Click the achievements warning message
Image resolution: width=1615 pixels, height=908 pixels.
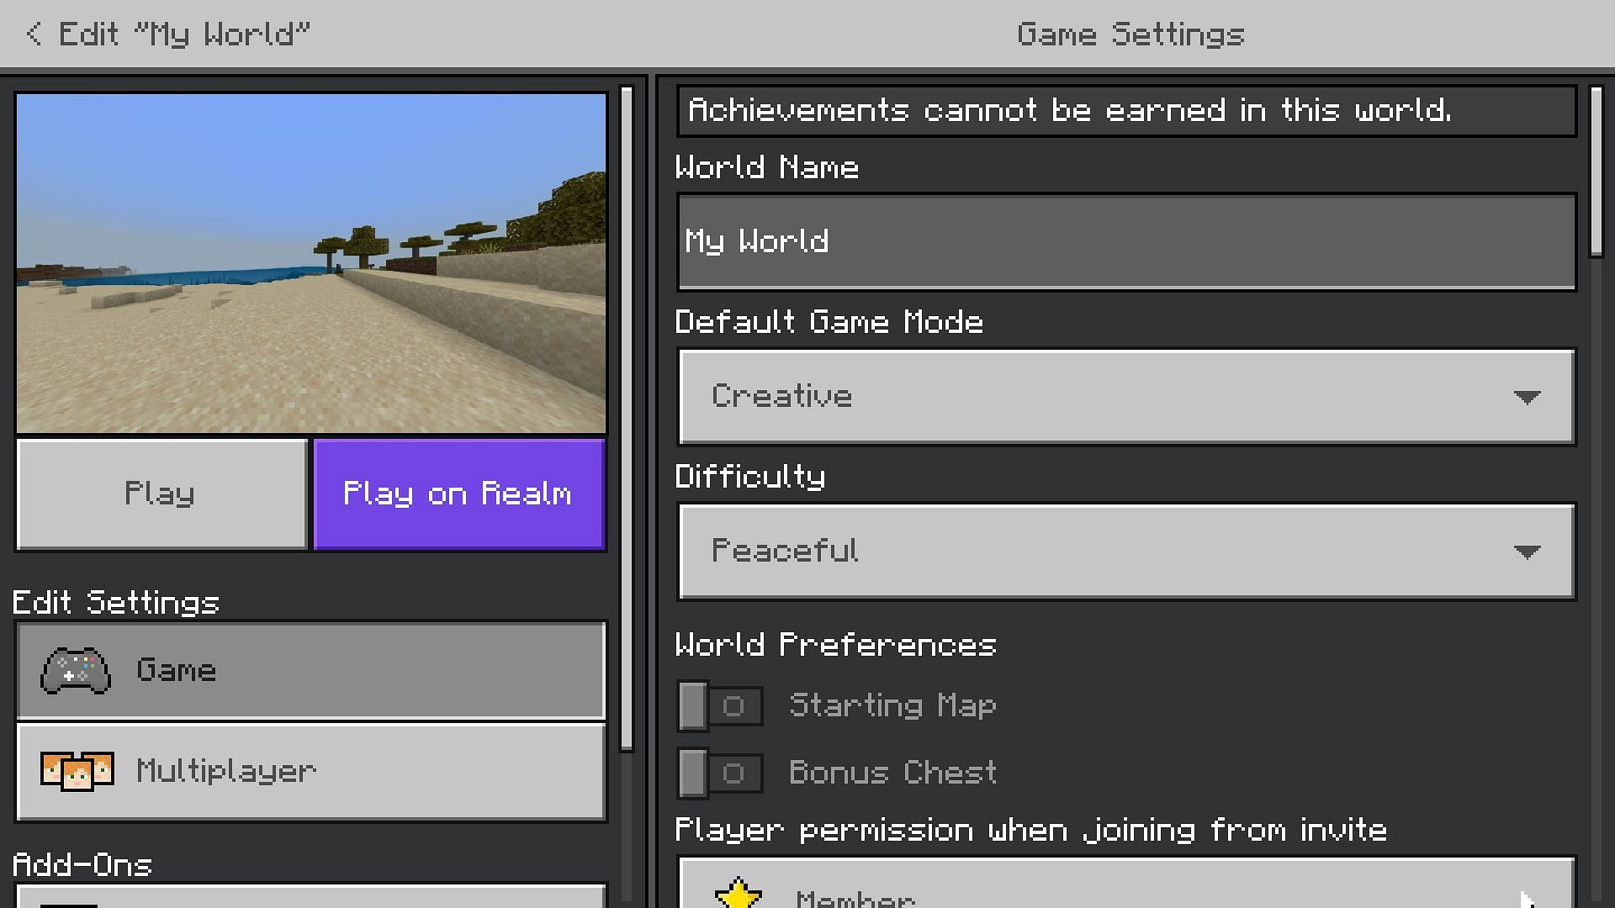coord(1126,110)
